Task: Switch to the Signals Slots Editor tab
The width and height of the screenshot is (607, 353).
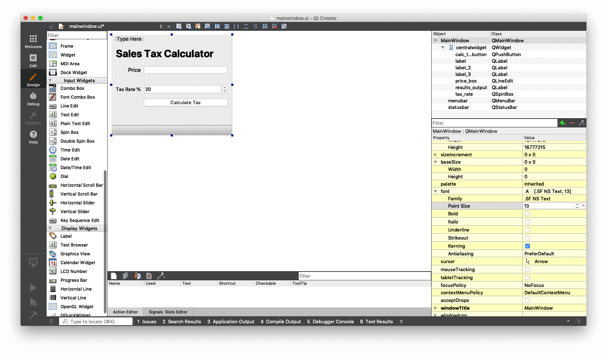Action: 168,312
